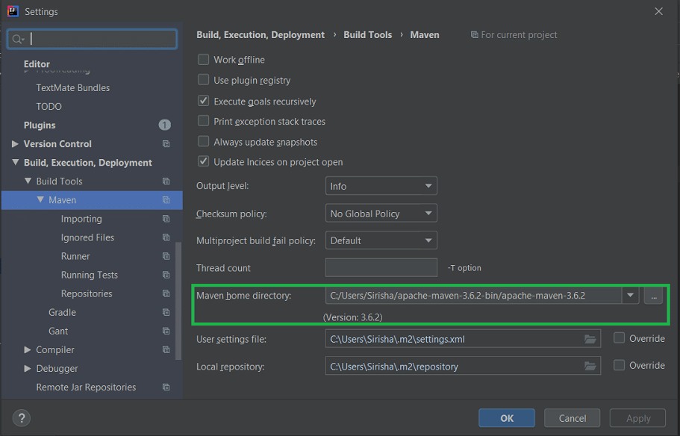
Task: Enable Always update snapshots checkbox
Action: click(203, 141)
